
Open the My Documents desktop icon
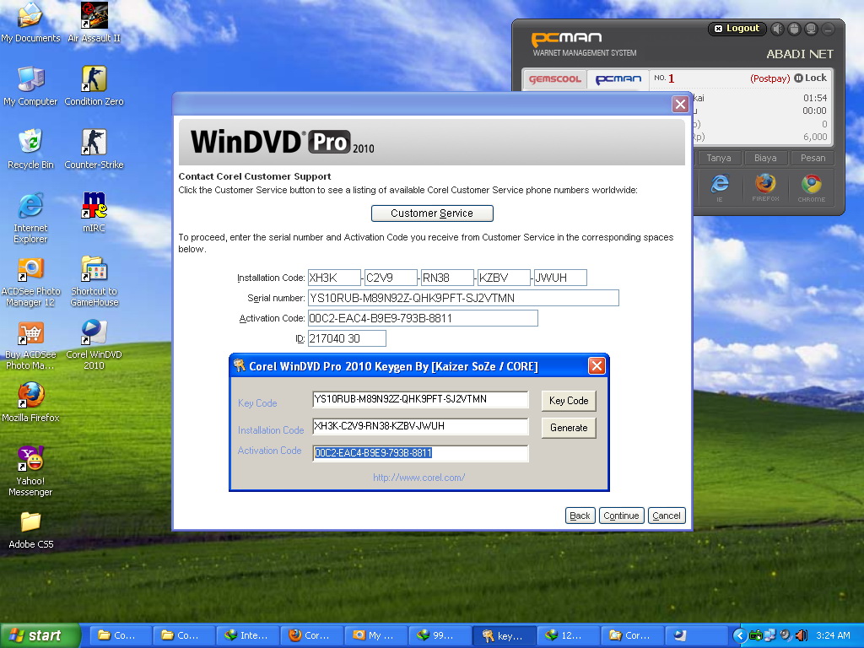pos(30,22)
